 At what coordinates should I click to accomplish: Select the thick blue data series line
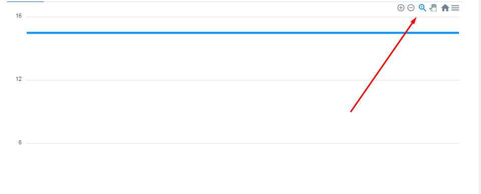(243, 33)
